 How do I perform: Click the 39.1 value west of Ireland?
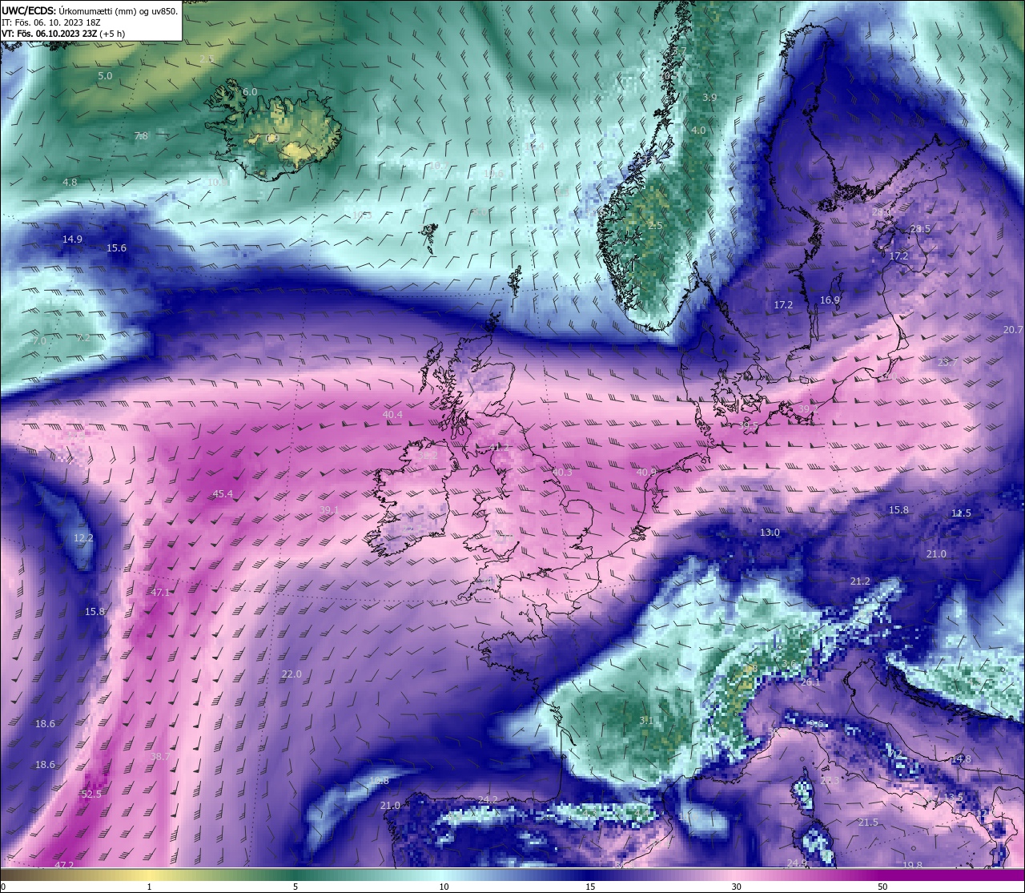[329, 510]
